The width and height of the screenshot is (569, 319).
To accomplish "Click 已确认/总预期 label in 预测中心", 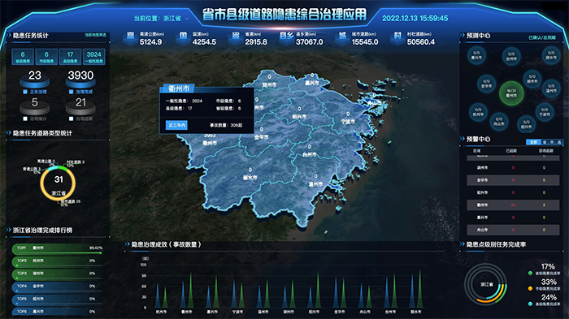I will coord(542,37).
